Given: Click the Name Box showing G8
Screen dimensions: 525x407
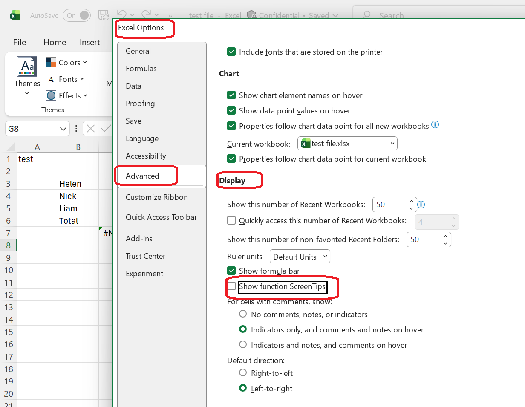Looking at the screenshot, I should (32, 129).
